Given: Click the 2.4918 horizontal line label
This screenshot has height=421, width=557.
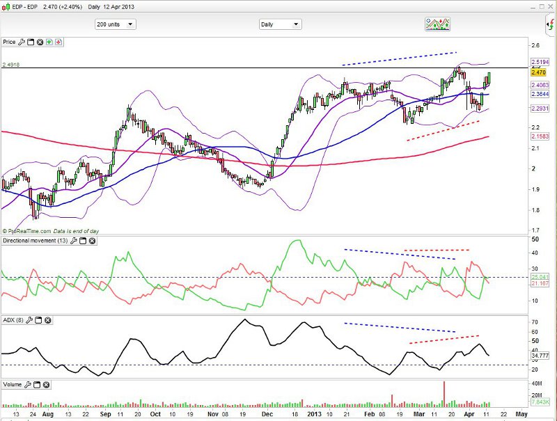Looking at the screenshot, I should 11,65.
